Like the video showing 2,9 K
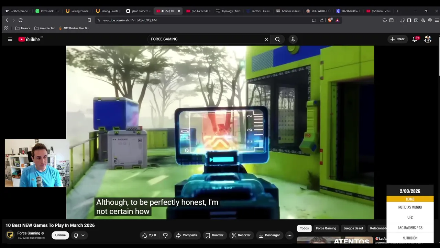The width and height of the screenshot is (440, 248). [x=150, y=235]
